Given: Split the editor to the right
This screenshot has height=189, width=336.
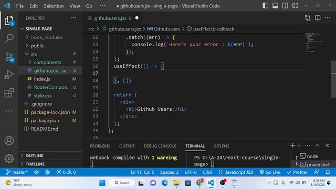Looking at the screenshot, I should (x=318, y=18).
